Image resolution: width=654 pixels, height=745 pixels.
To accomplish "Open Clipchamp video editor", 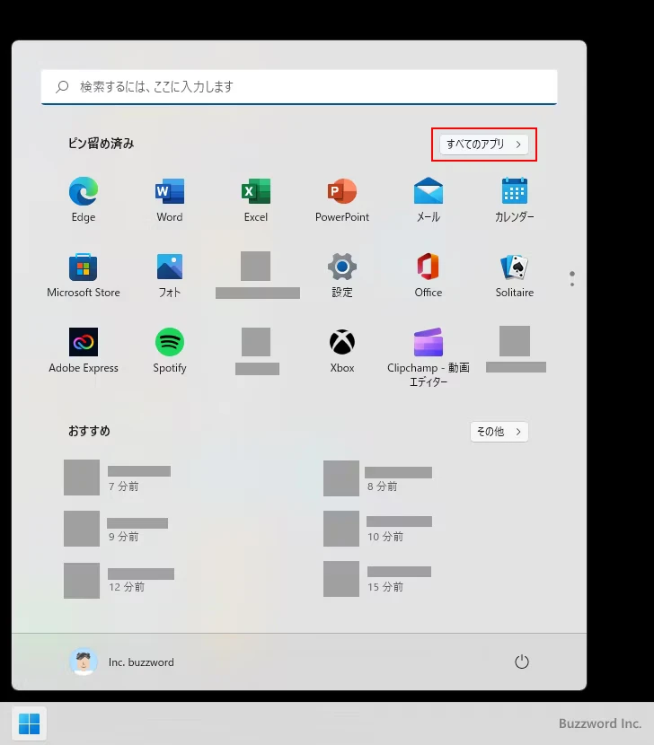I will click(429, 357).
